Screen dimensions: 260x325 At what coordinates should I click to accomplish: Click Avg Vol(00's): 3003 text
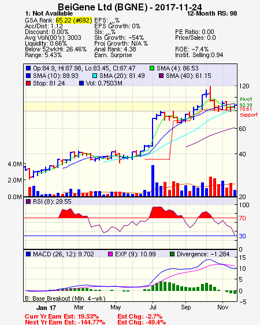coord(53,38)
